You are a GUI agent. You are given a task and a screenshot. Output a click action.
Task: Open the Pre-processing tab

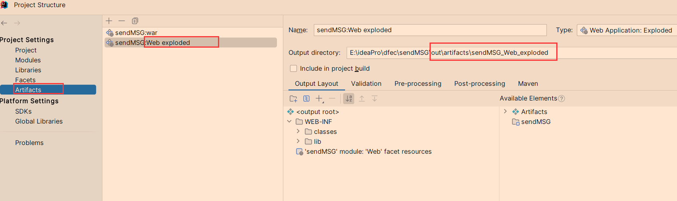click(x=418, y=83)
